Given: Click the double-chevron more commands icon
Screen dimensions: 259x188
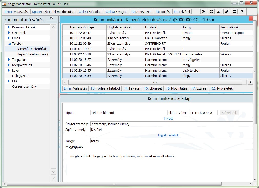Looking at the screenshot, I should tap(203, 12).
